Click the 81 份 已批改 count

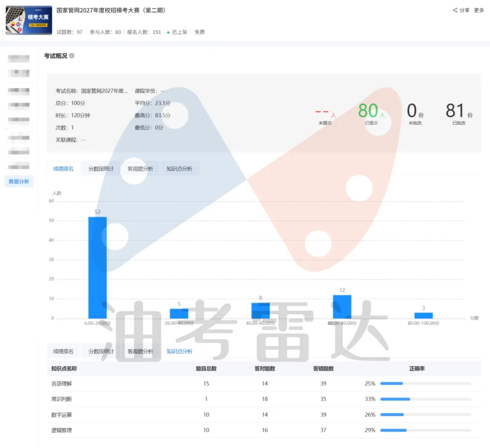point(459,111)
